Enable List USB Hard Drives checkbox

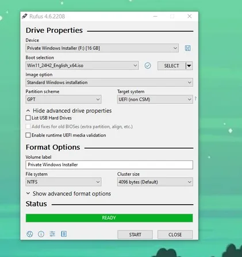28,118
